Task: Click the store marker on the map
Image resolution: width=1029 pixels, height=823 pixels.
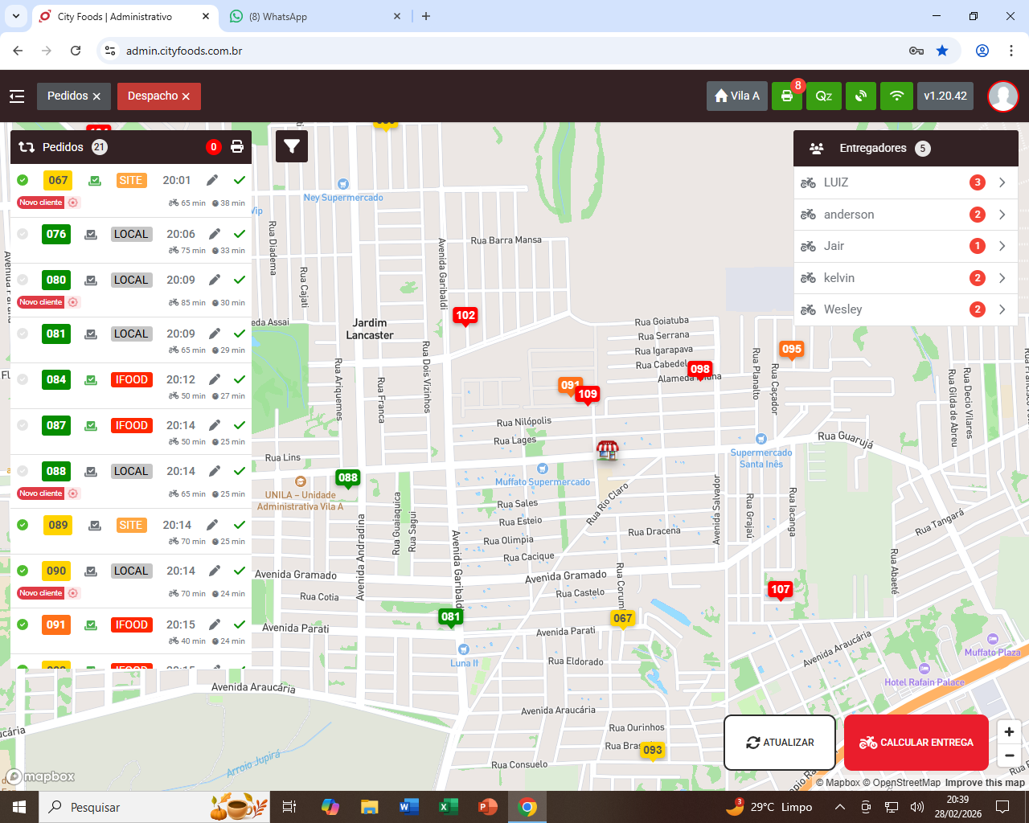Action: [x=607, y=450]
